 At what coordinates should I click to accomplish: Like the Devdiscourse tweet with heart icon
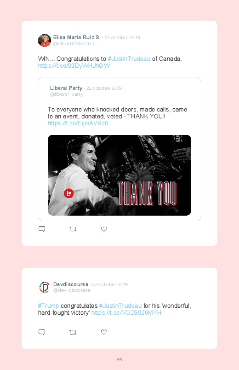(x=104, y=332)
